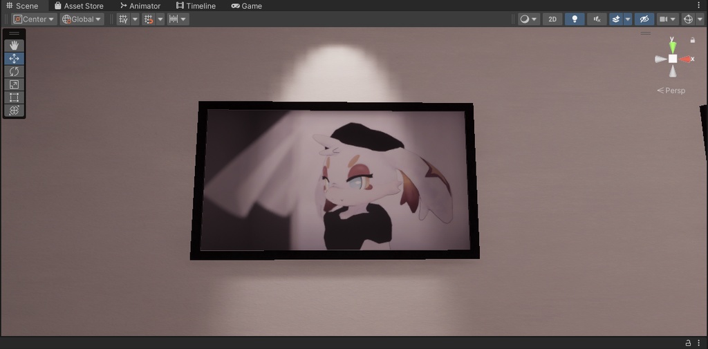Open the grid snapping options arrow
Image resolution: width=708 pixels, height=349 pixels.
pyautogui.click(x=160, y=19)
